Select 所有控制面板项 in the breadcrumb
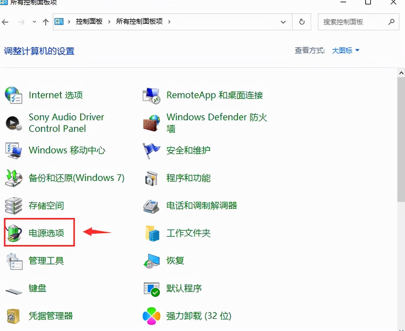The width and height of the screenshot is (405, 331). tap(139, 22)
